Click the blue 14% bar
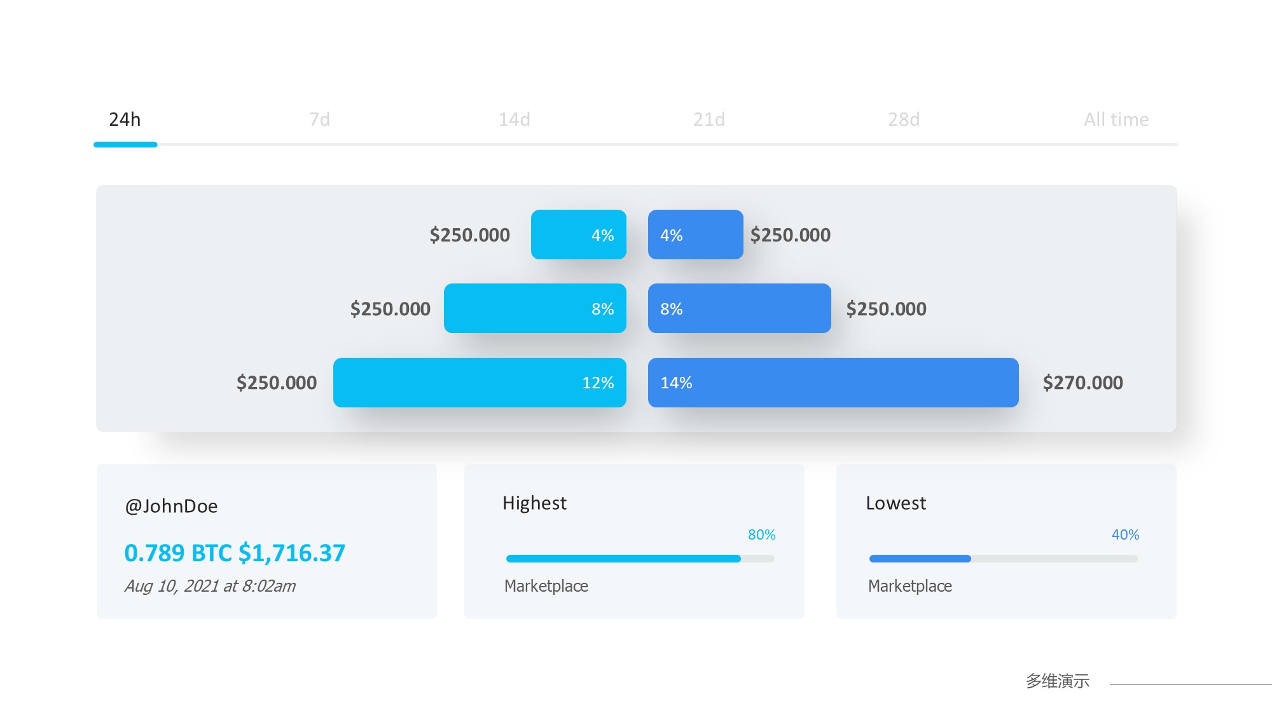Screen dimensions: 1272x715 (x=833, y=383)
